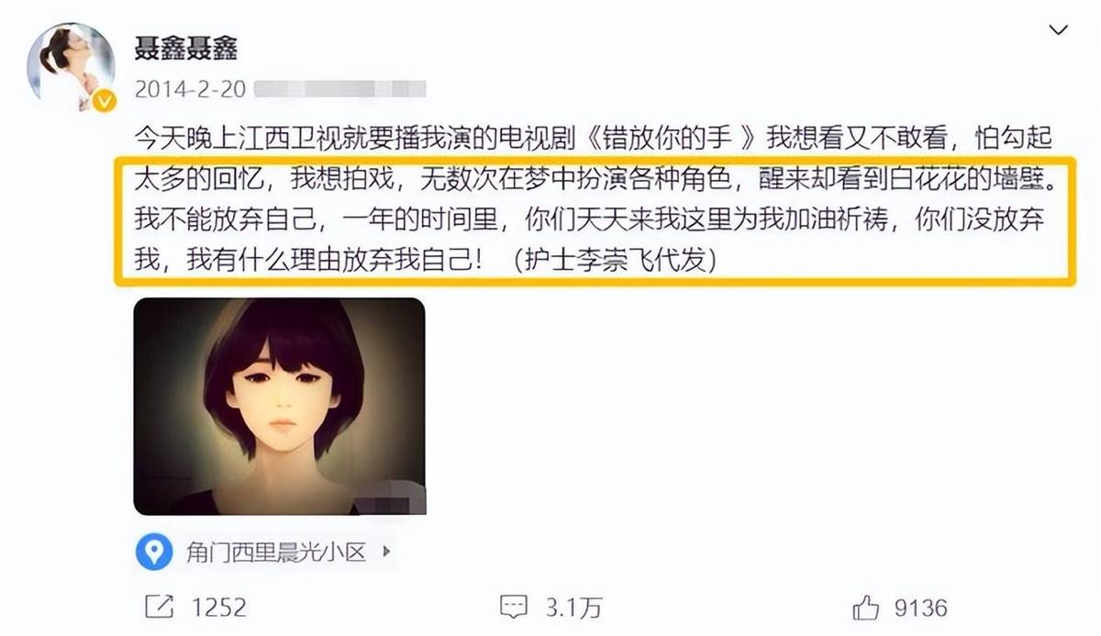Expand the post options chevron at top right
The width and height of the screenshot is (1101, 636).
click(1058, 31)
